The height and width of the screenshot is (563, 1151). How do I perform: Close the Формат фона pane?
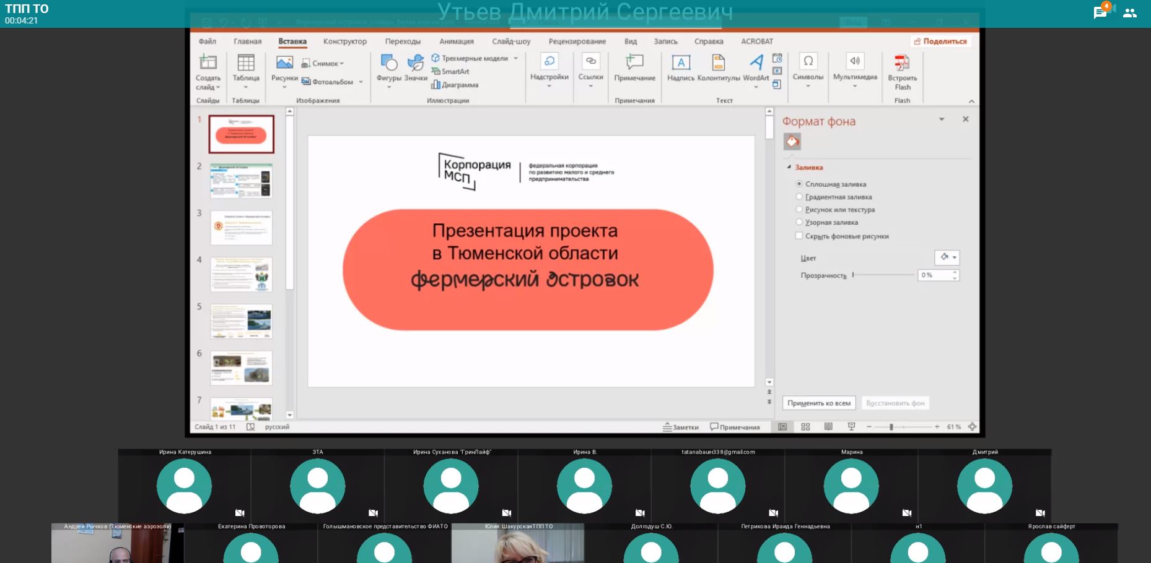point(965,119)
